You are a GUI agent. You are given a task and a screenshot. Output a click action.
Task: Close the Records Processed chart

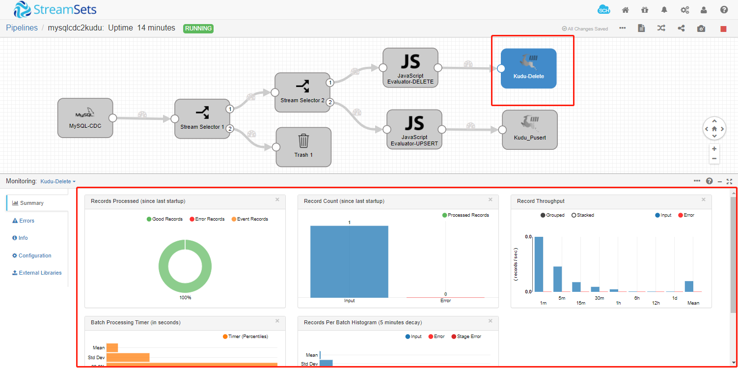tap(277, 199)
